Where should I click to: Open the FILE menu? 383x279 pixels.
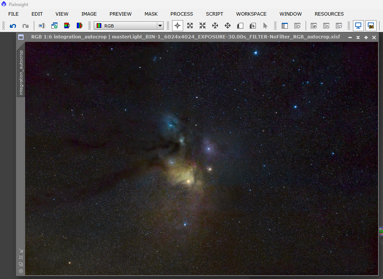point(13,14)
